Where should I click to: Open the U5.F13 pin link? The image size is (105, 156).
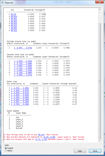point(14,23)
